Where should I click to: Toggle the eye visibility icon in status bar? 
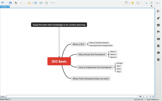tap(140, 96)
